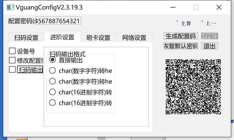Click the VguangConfig app icon in title bar
234x140 pixels.
click(x=10, y=7)
